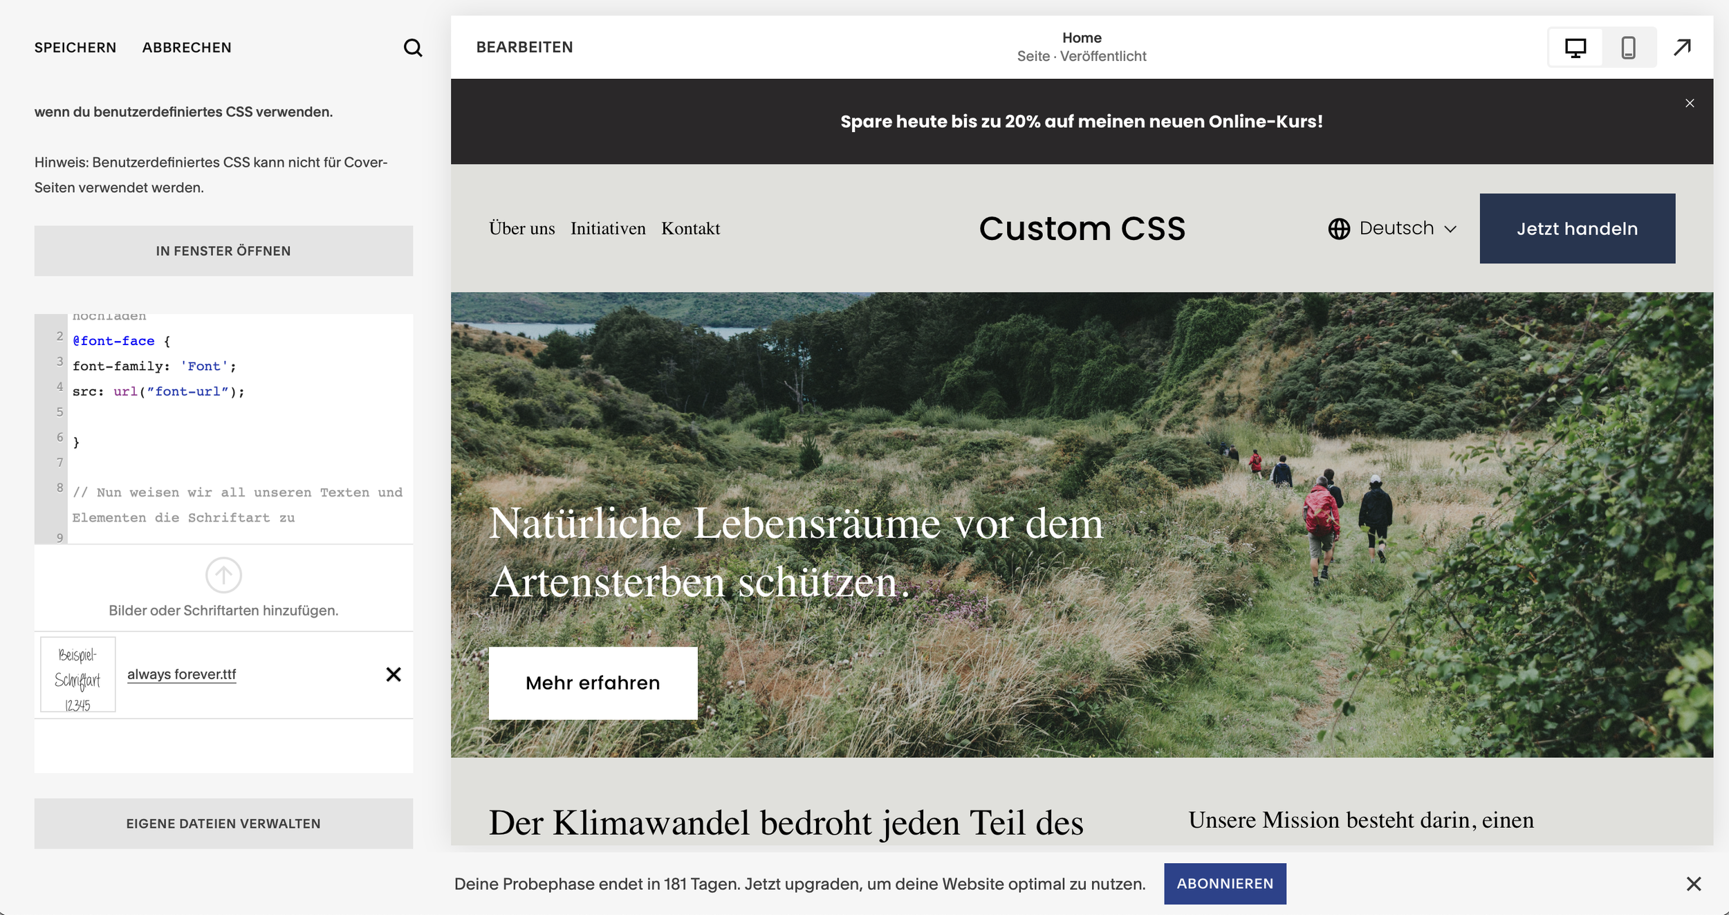Screen dimensions: 1729x915
Task: Click the search magnifier icon
Action: tap(413, 48)
